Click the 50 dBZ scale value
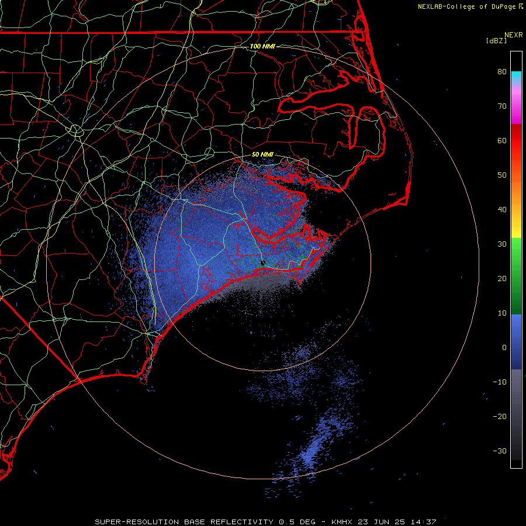Image resolution: width=526 pixels, height=526 pixels. (x=502, y=175)
